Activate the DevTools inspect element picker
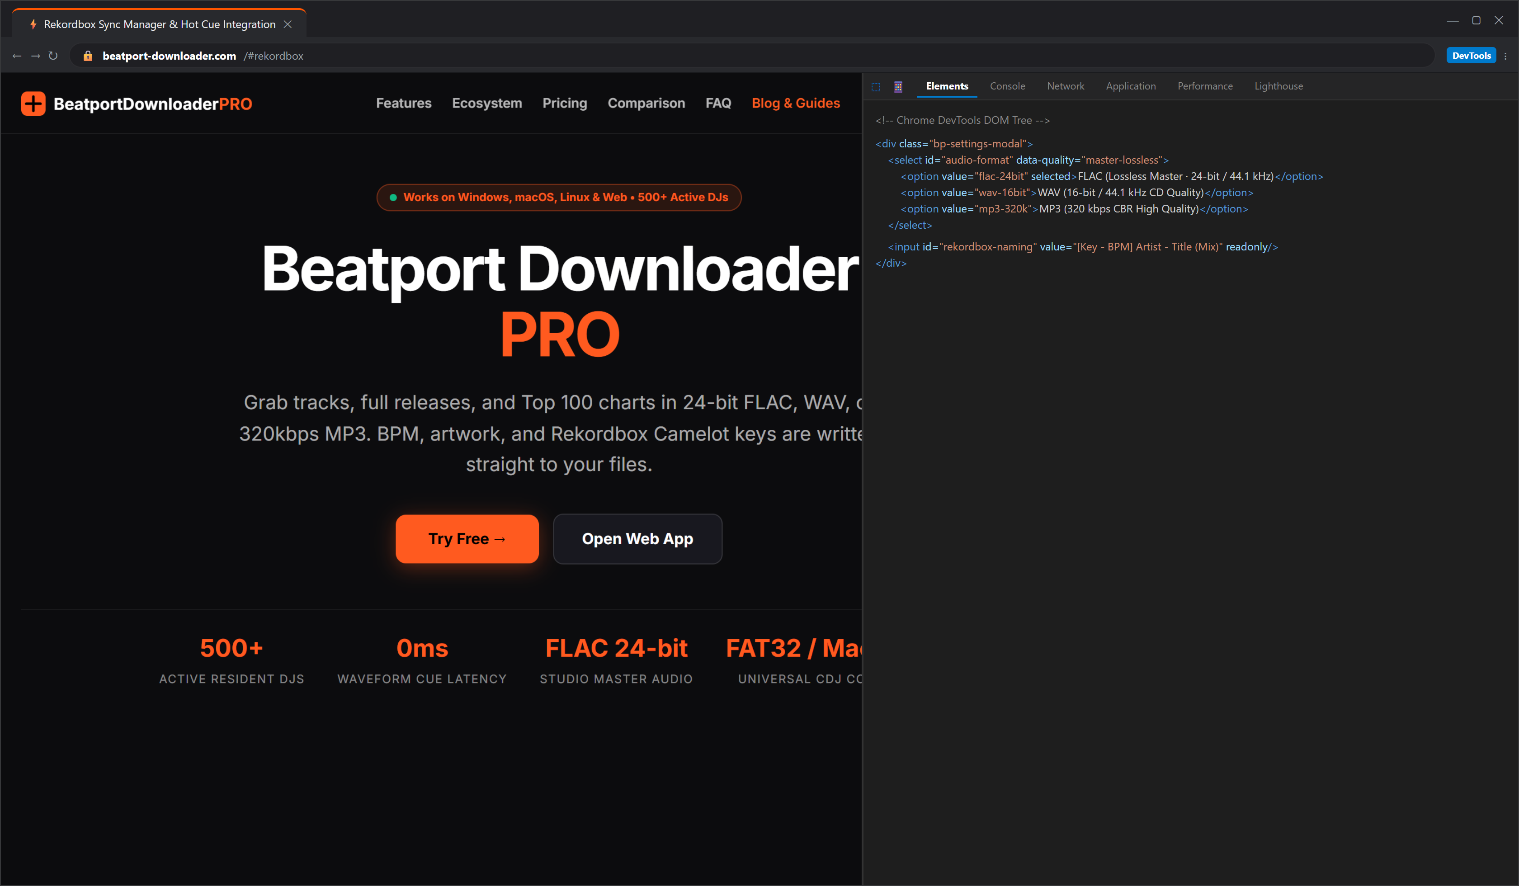This screenshot has width=1519, height=886. pyautogui.click(x=876, y=87)
